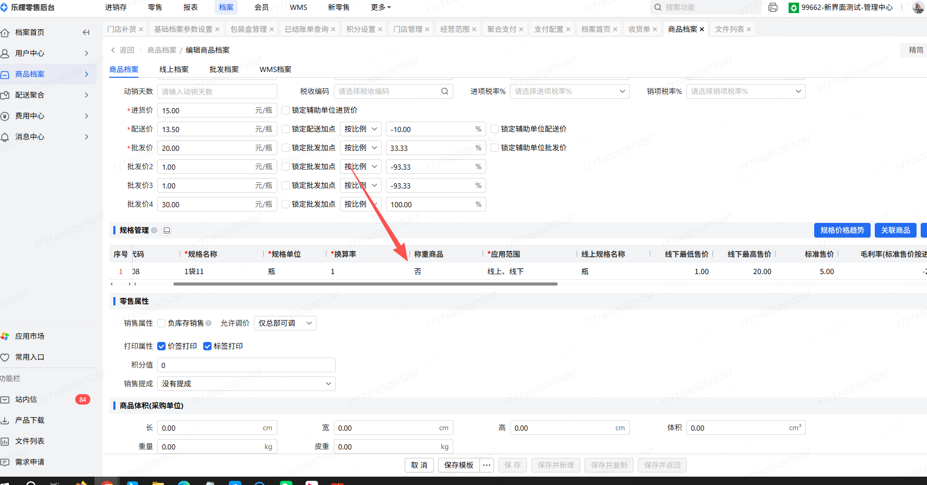Close the 包装盒管理 page tab
The image size is (927, 485).
coord(272,29)
